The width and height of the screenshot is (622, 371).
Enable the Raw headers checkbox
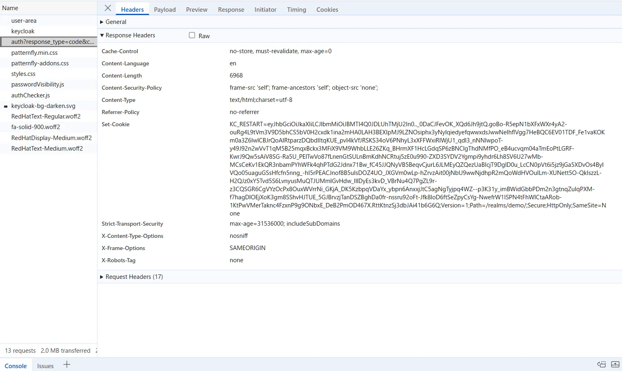[x=192, y=35]
